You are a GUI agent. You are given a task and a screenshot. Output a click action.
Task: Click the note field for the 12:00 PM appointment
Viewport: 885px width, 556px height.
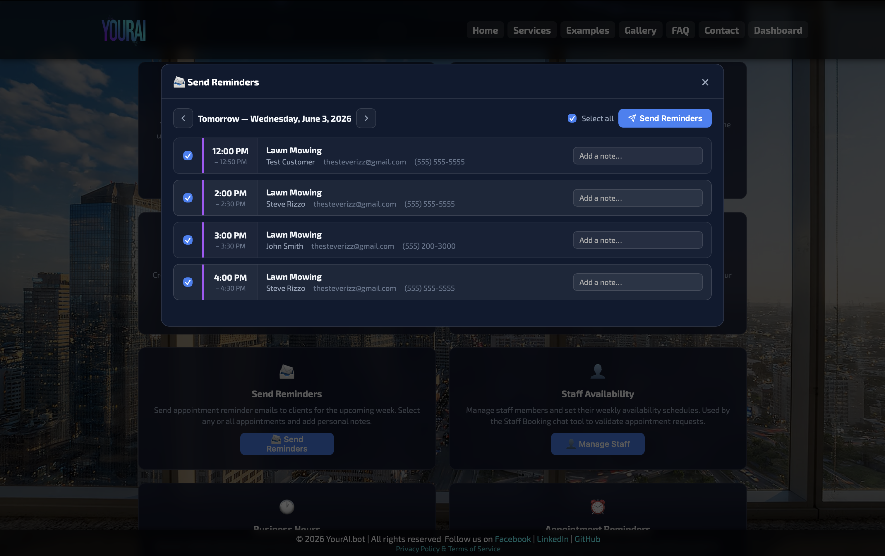[x=638, y=156]
